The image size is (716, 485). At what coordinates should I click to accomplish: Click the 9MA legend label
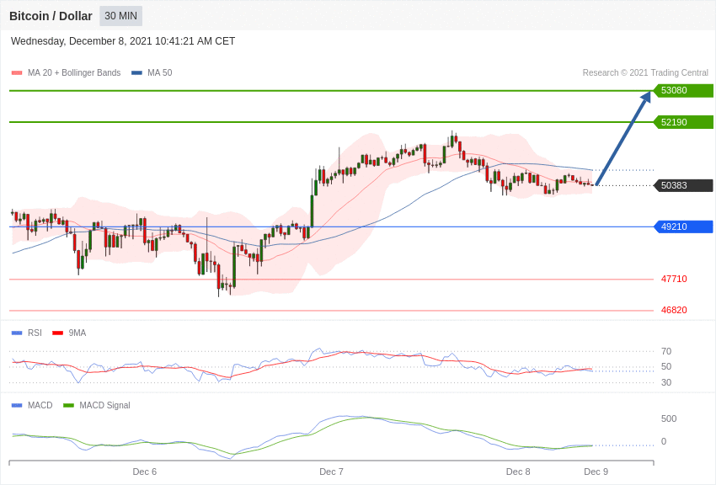click(x=77, y=333)
